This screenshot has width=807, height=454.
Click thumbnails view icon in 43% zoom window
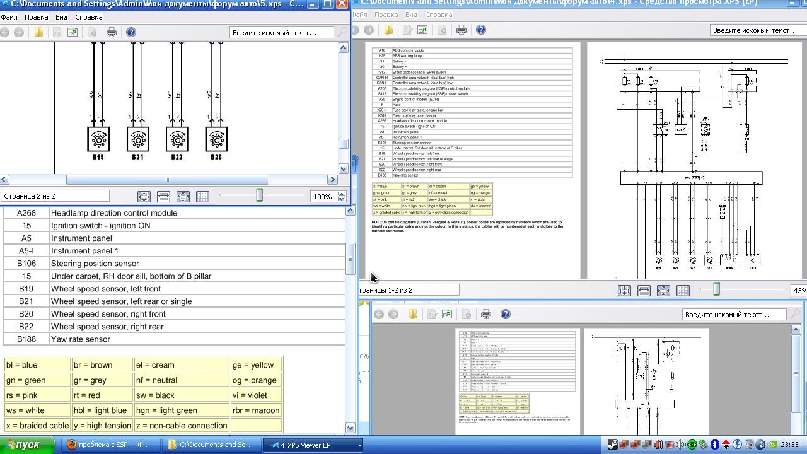[683, 290]
